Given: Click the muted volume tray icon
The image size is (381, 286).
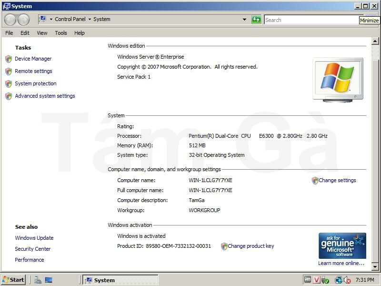Looking at the screenshot, I should tap(347, 280).
